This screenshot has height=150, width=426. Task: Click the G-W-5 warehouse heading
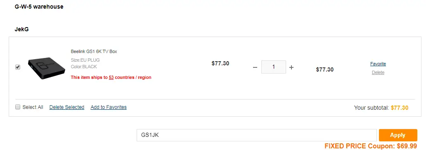(x=39, y=7)
